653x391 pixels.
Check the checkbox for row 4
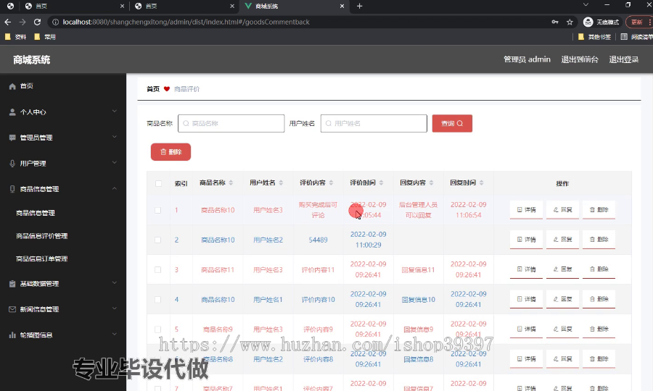coord(158,300)
